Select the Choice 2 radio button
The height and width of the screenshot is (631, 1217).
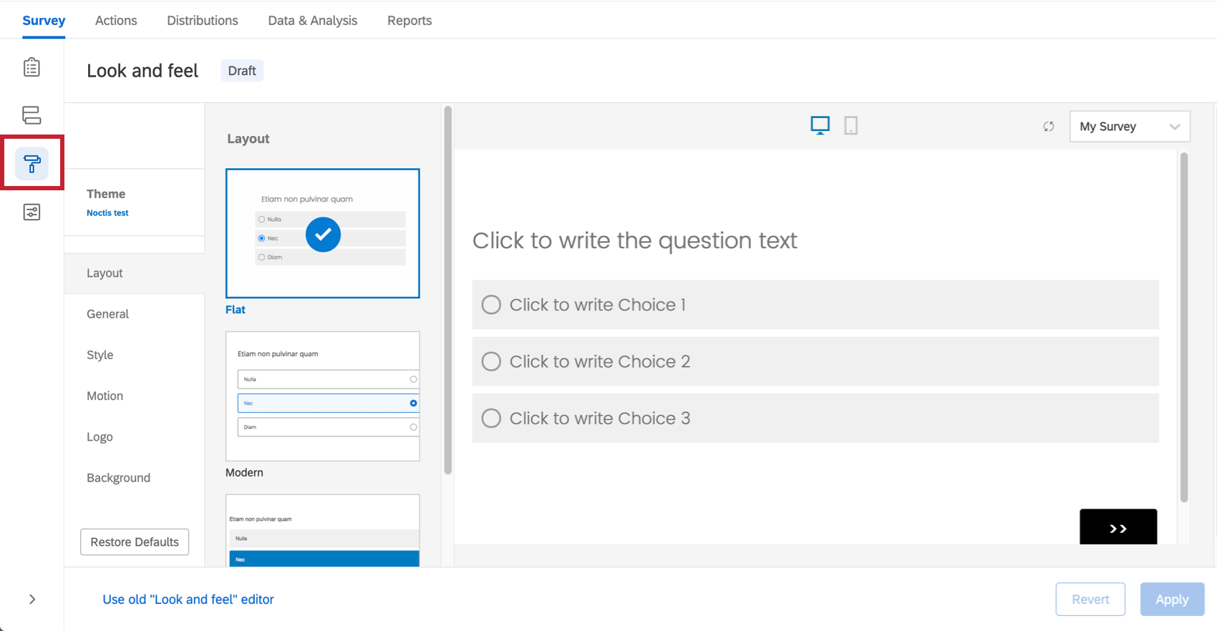[491, 361]
